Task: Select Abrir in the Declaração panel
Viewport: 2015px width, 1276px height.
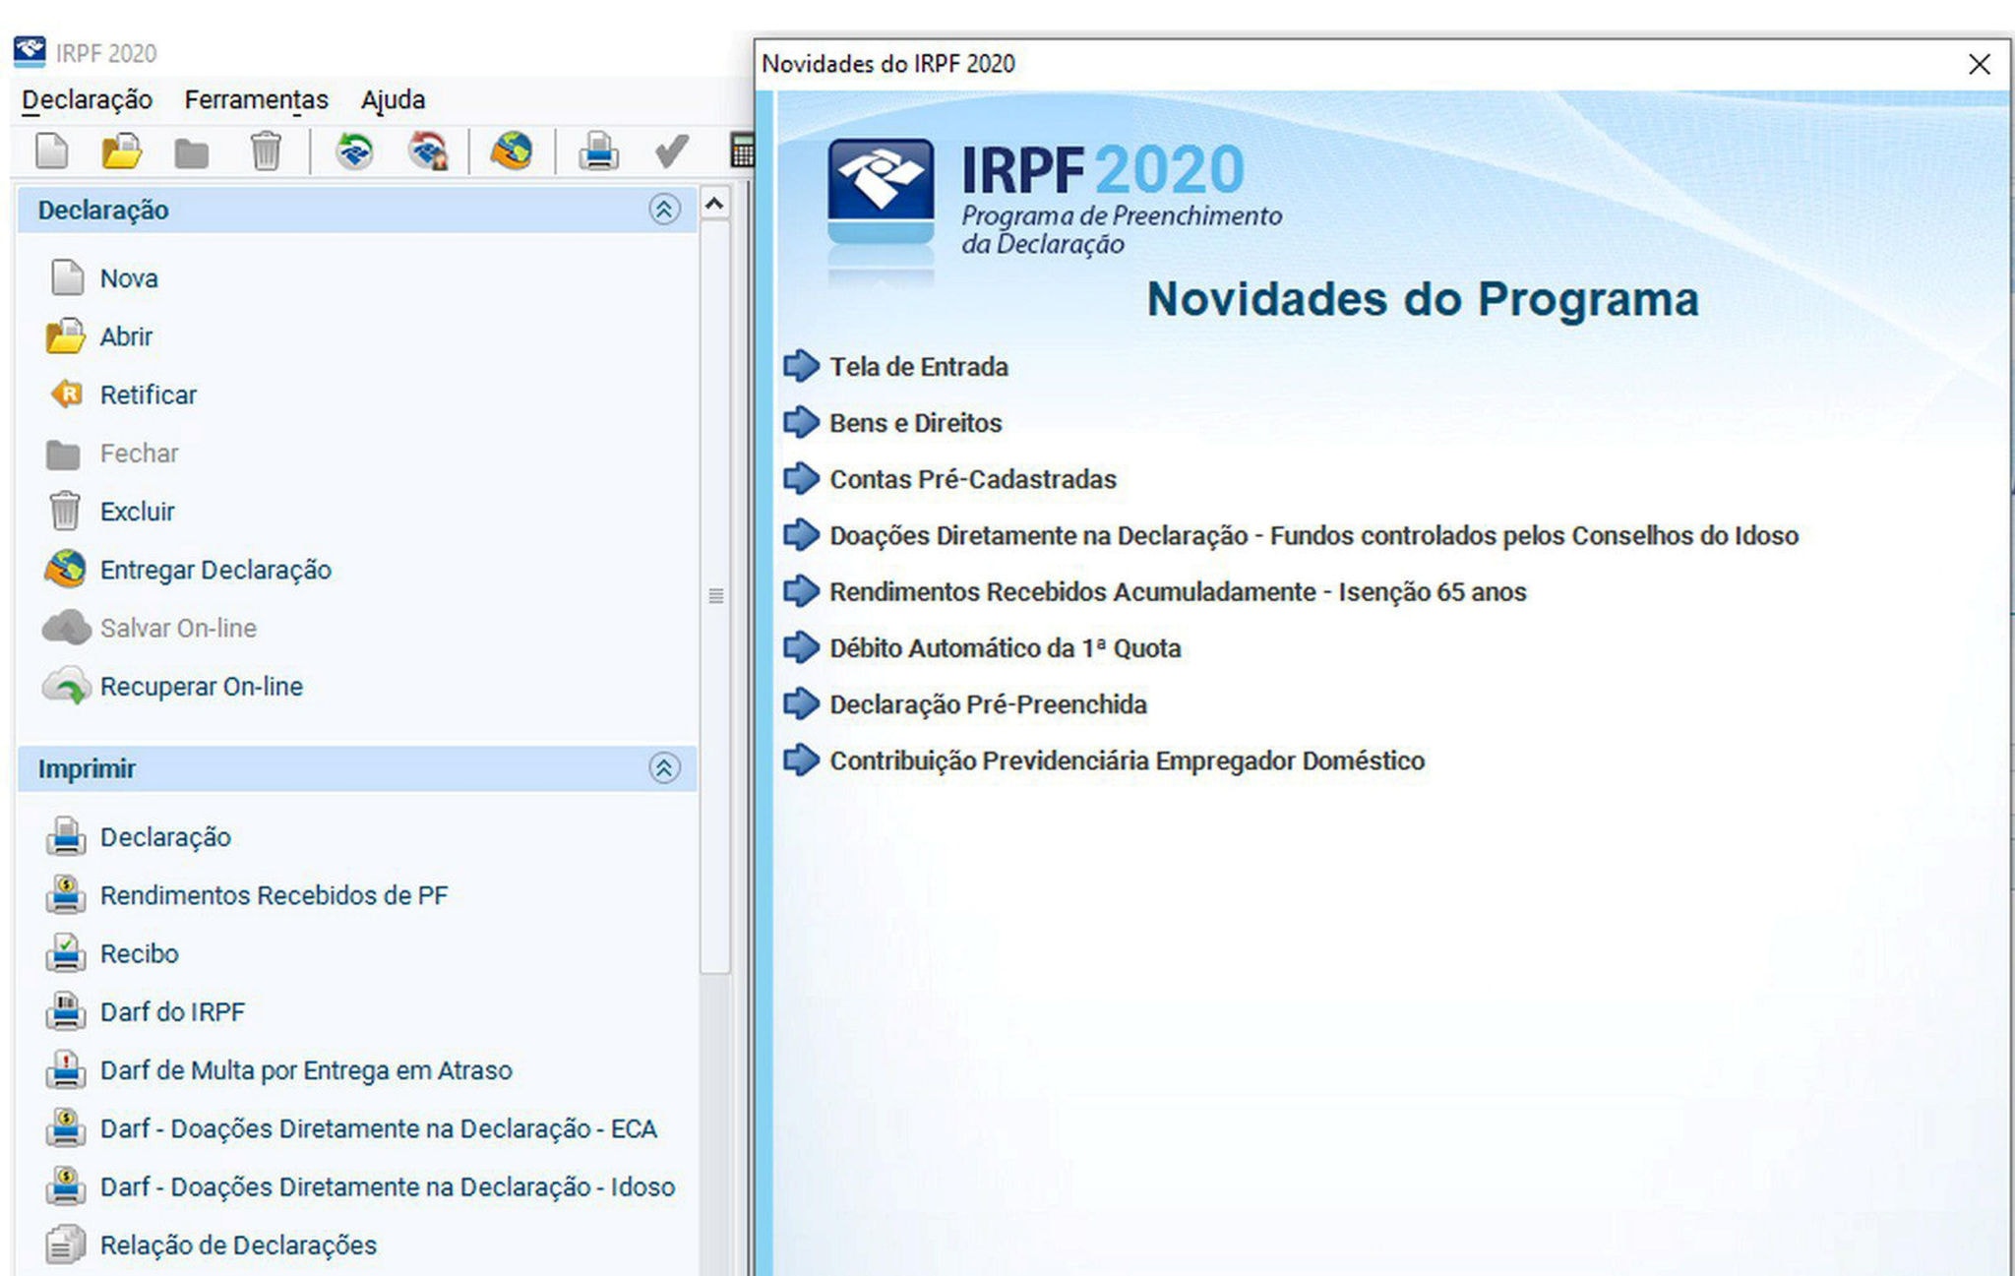Action: click(126, 336)
